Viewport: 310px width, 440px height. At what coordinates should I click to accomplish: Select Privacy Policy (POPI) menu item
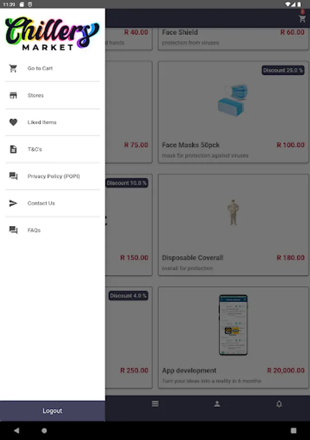(52, 176)
